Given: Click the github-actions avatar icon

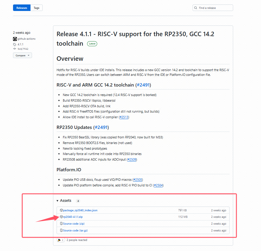Looking at the screenshot, I should pyautogui.click(x=15, y=39).
